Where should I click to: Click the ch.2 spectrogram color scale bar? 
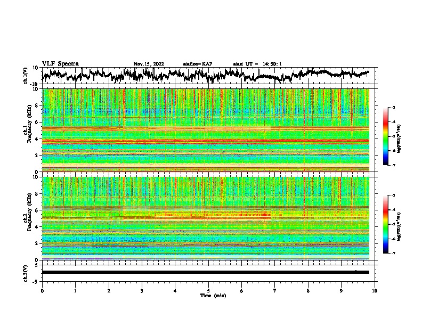385,224
